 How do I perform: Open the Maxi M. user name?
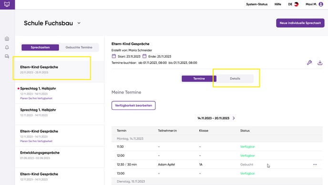(311, 4)
